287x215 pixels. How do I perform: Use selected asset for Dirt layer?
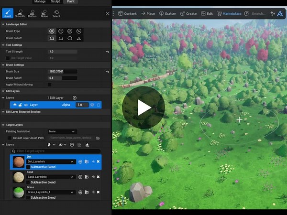click(x=80, y=161)
